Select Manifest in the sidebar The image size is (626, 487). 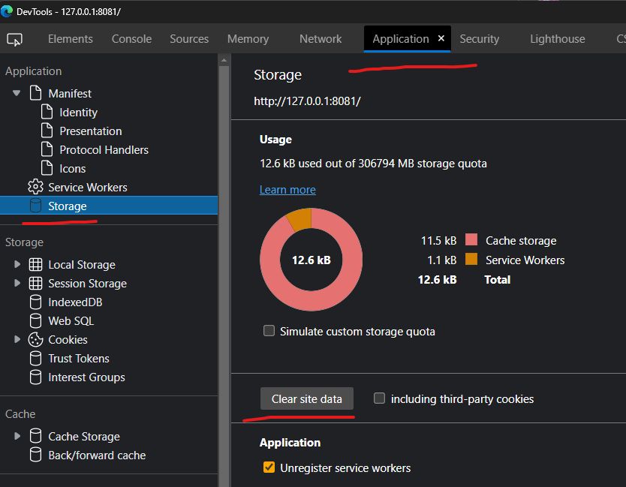pos(70,93)
